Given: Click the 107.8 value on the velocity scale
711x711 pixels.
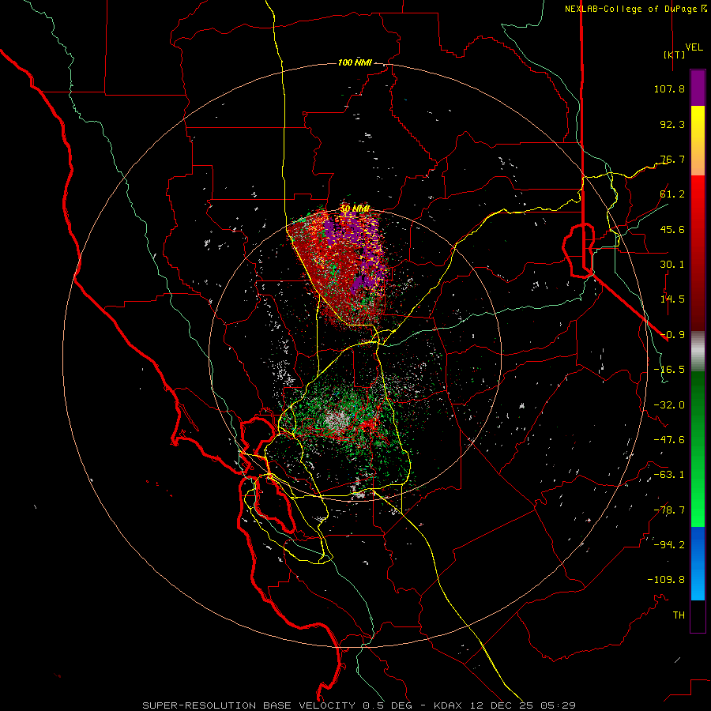Looking at the screenshot, I should pyautogui.click(x=669, y=88).
